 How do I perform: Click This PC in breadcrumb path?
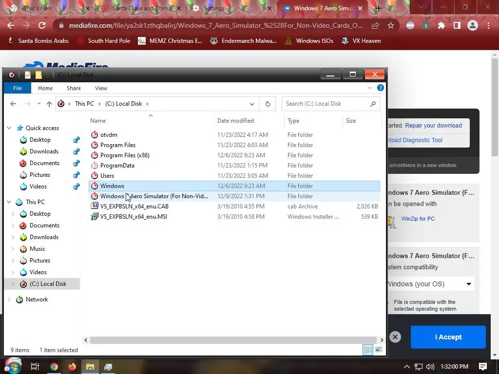[x=84, y=104]
